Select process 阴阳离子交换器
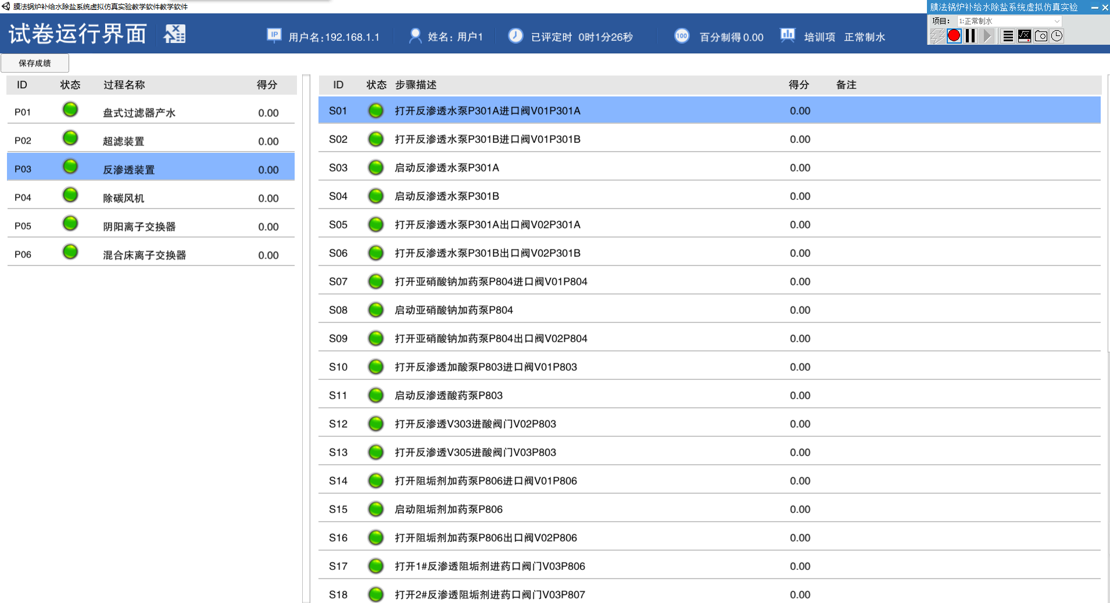1110x603 pixels. point(151,224)
